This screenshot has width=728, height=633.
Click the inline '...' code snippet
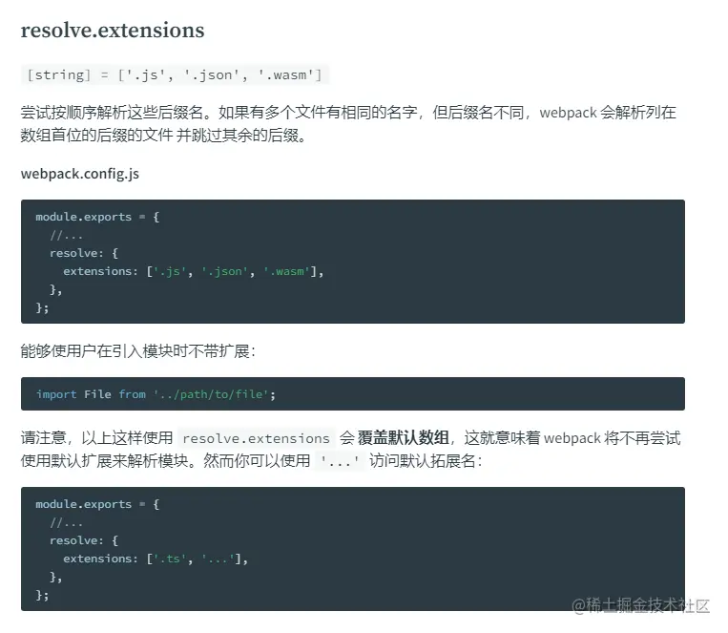pos(340,461)
